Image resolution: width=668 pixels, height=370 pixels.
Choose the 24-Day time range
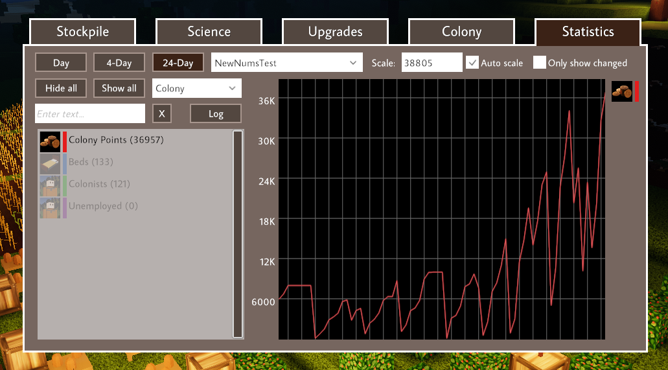[178, 63]
